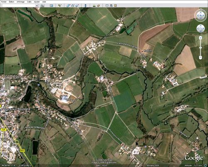Click the magnifying glass search icon
Image resolution: width=208 pixels, height=167 pixels.
click(x=42, y=5)
